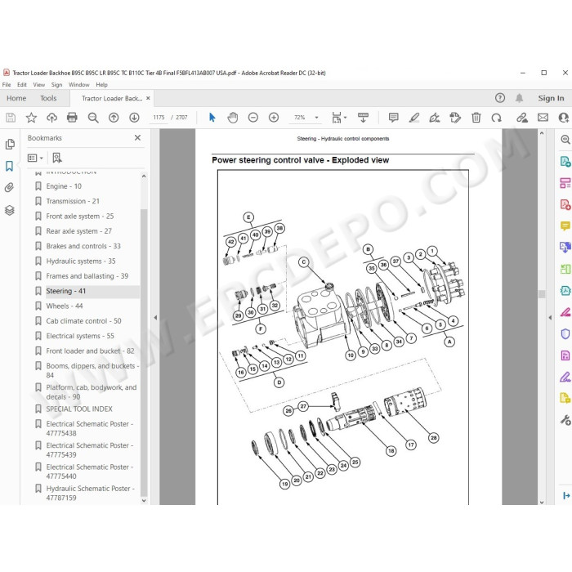Activate the hand pan tool
The image size is (572, 572).
232,118
